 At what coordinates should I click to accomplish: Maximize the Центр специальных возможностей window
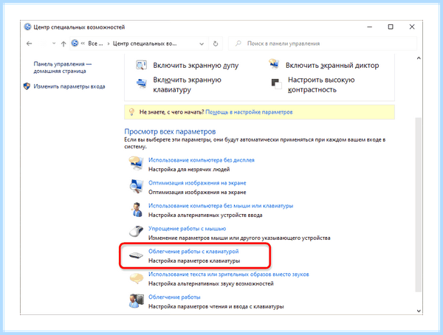tap(391, 27)
